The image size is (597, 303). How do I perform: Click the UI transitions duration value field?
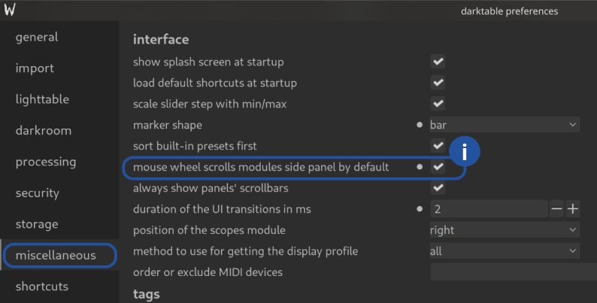pos(487,208)
